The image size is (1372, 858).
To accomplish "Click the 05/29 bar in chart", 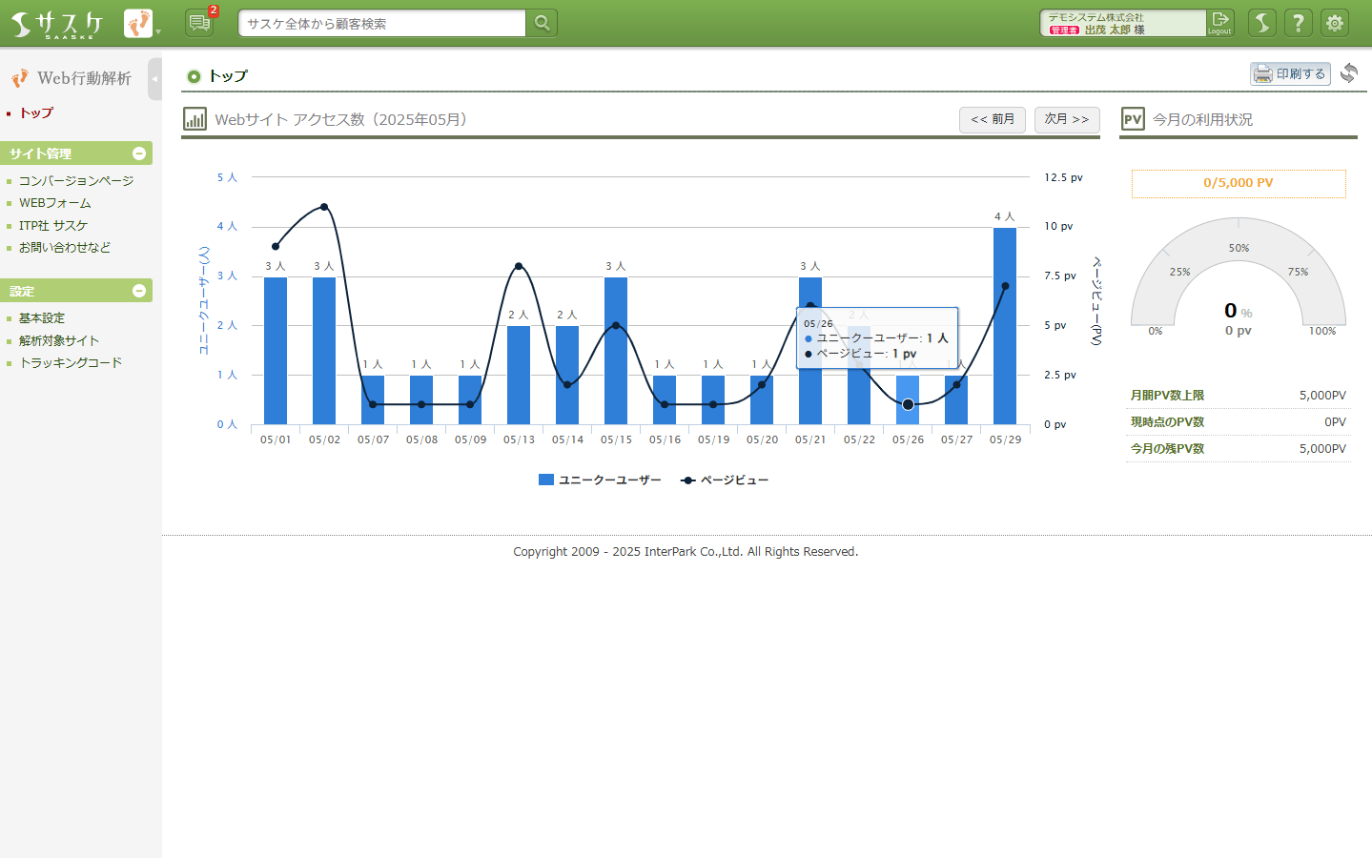I will pyautogui.click(x=1005, y=326).
